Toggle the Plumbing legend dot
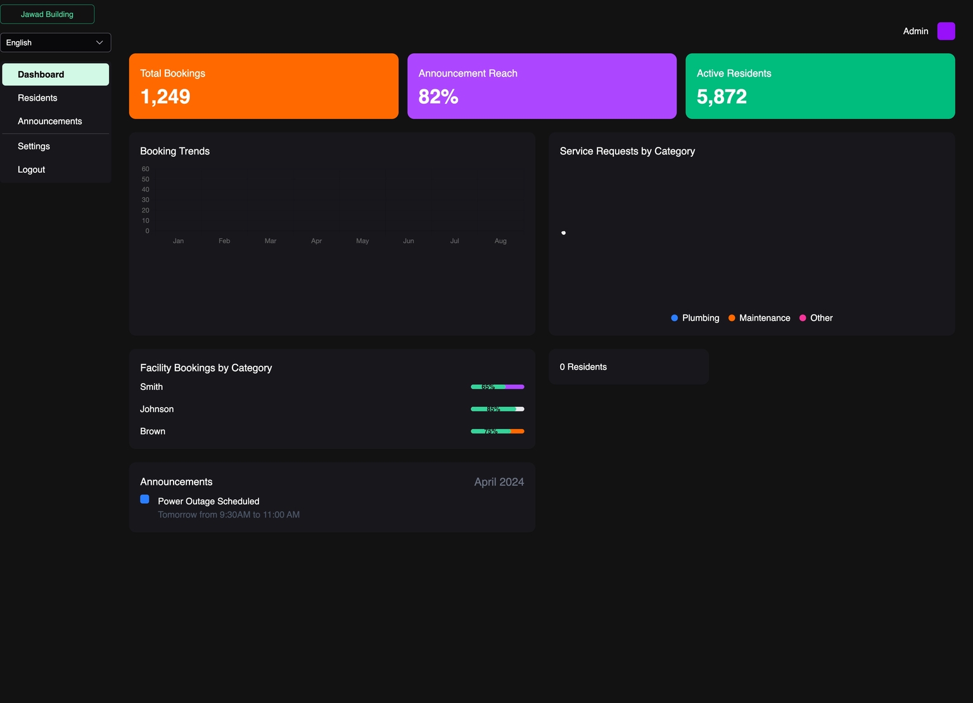Screen dimensions: 973x703 (675, 318)
